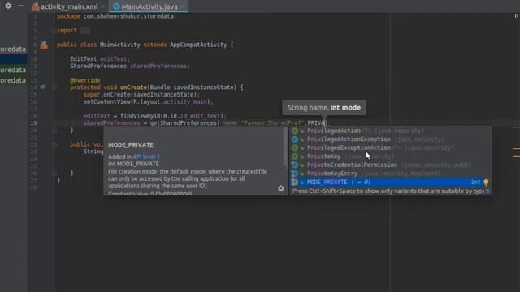The image size is (520, 292).
Task: Choose PrivilegedExceptionAction completion suggestion
Action: [x=390, y=148]
